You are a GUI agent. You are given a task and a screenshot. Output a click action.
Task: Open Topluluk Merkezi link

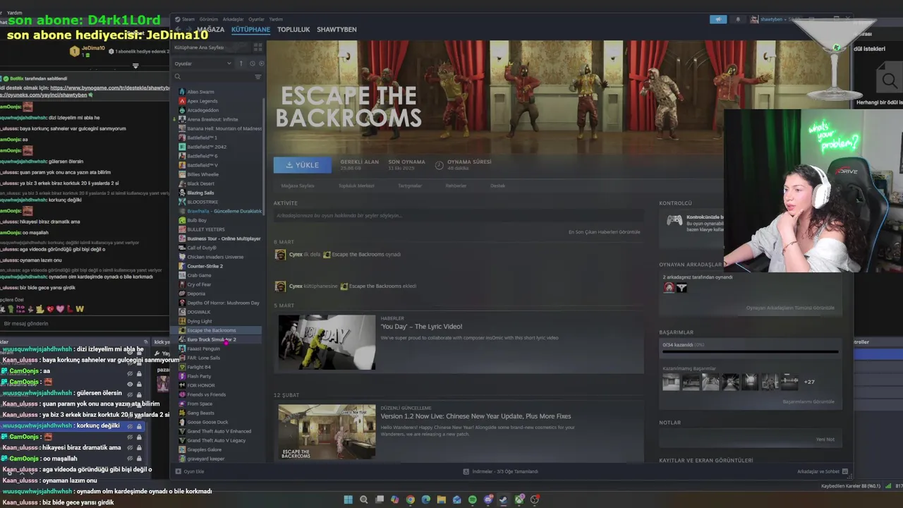pyautogui.click(x=356, y=186)
